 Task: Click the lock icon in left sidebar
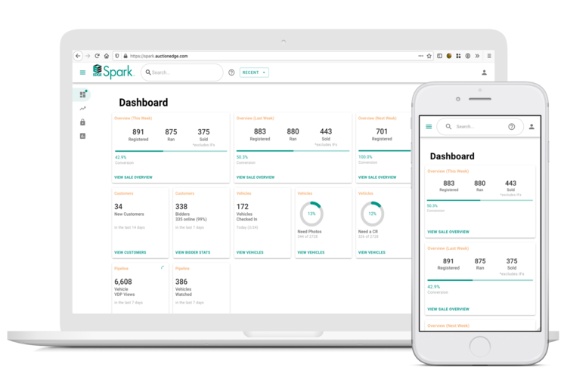tap(82, 122)
